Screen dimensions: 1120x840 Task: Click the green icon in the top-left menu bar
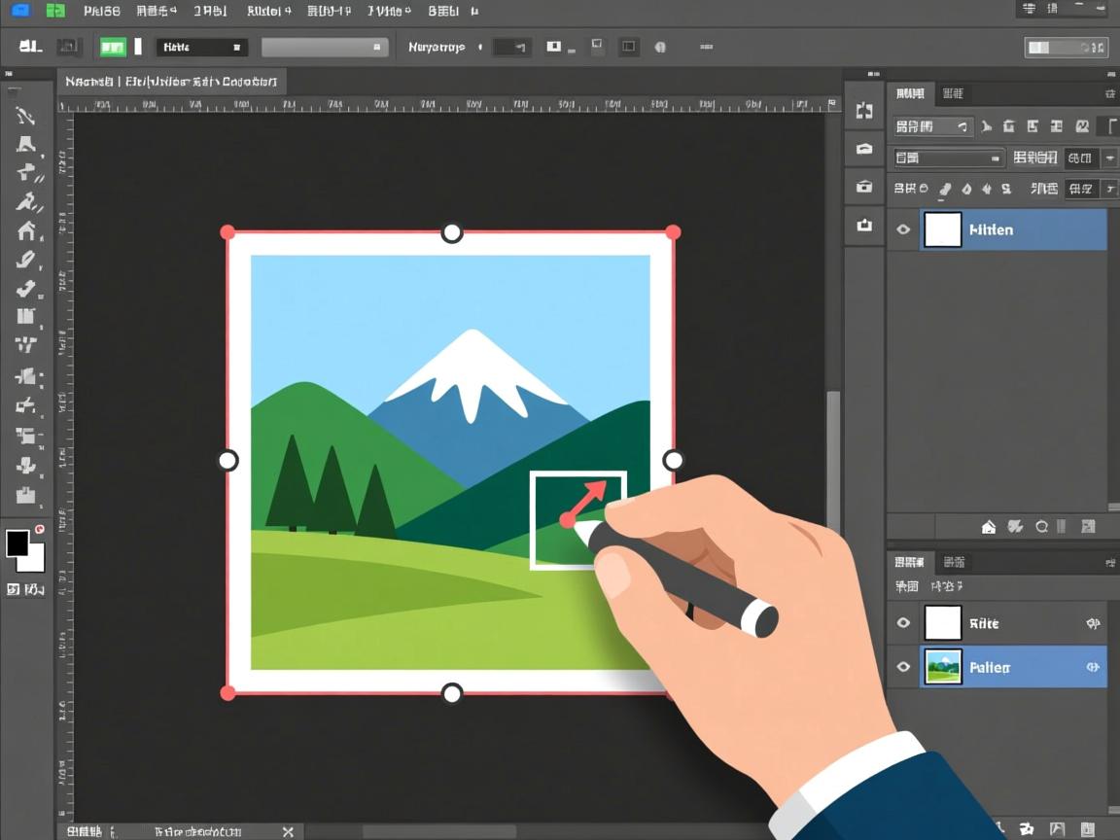pyautogui.click(x=55, y=11)
